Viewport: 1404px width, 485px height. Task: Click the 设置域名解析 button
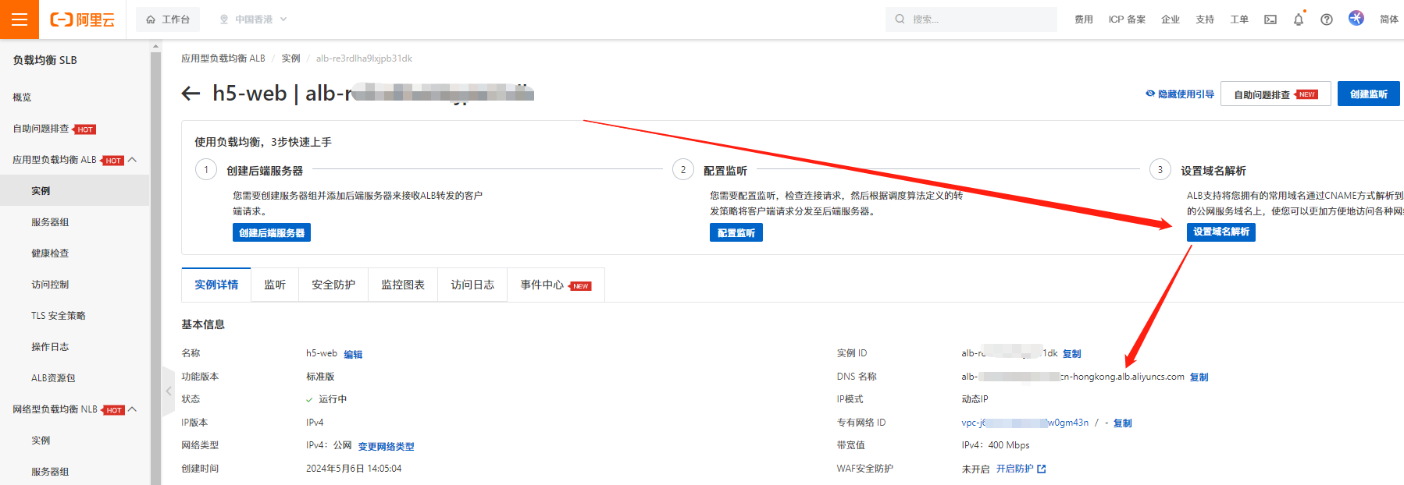pos(1221,232)
